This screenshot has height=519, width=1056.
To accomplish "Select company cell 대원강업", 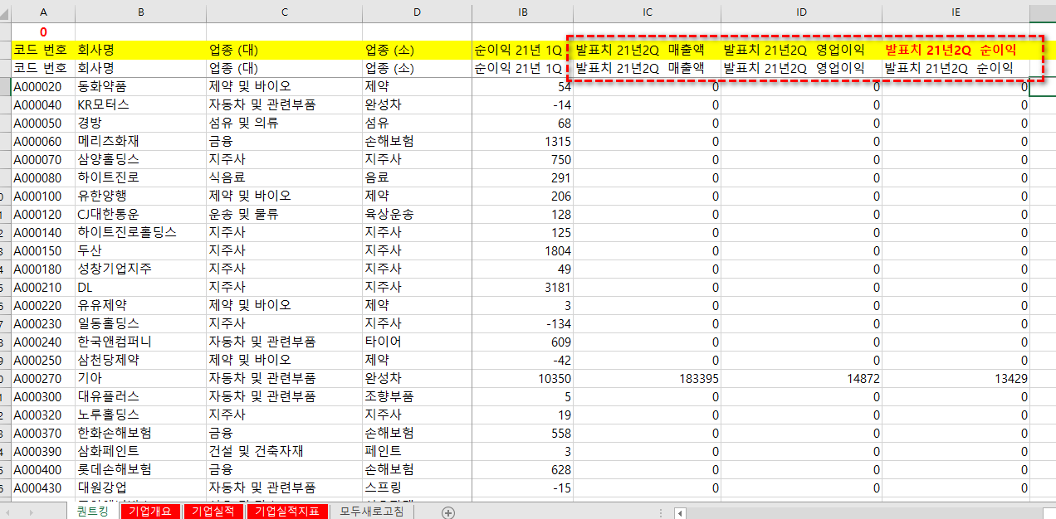I will [x=140, y=487].
